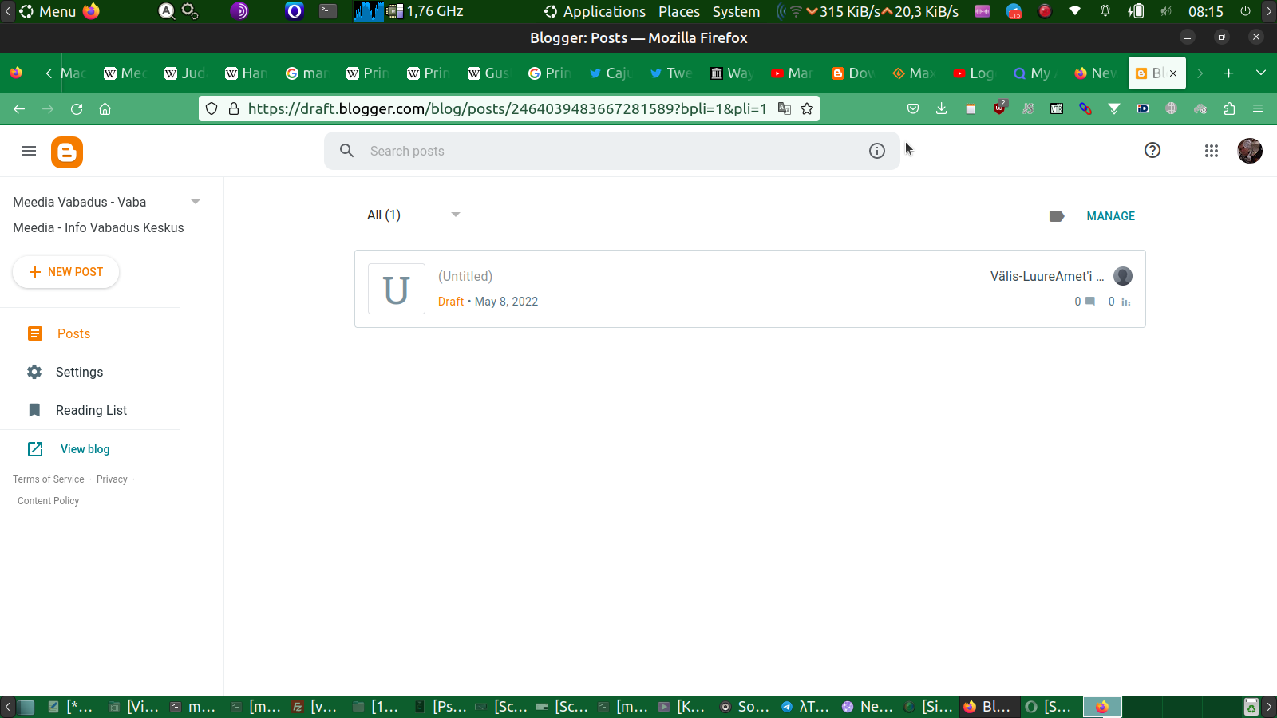
Task: Open the Places menu in top panel
Action: 679,11
